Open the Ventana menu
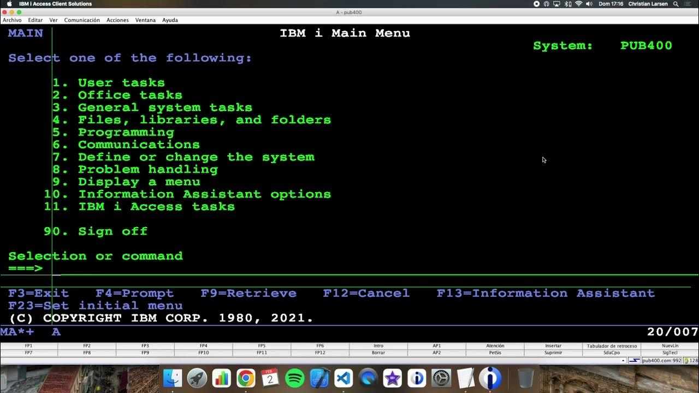Image resolution: width=699 pixels, height=393 pixels. [x=145, y=20]
